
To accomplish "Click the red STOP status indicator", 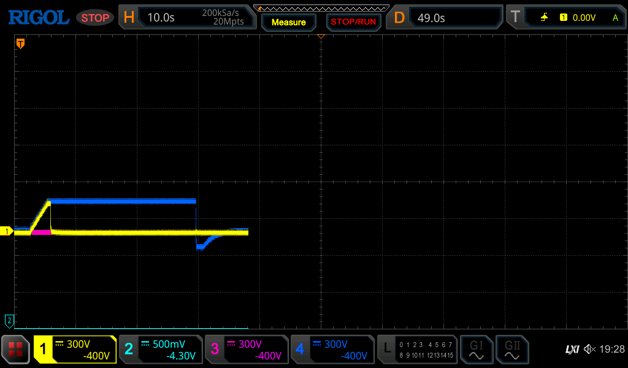I will point(95,18).
